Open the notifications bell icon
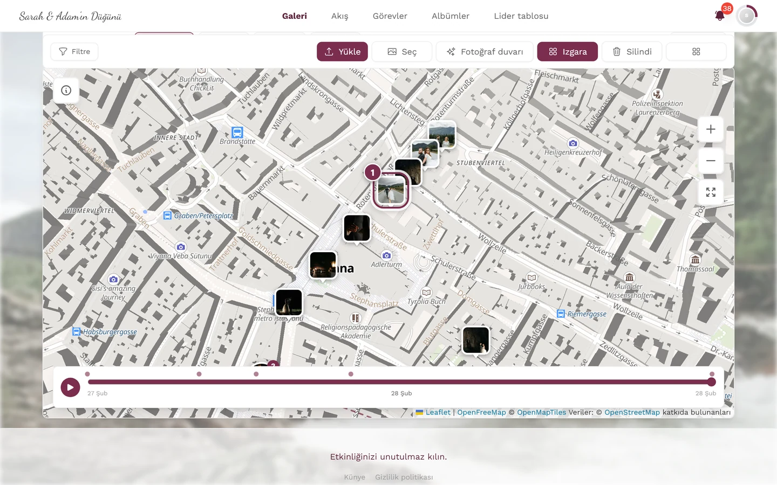777x485 pixels. point(719,16)
